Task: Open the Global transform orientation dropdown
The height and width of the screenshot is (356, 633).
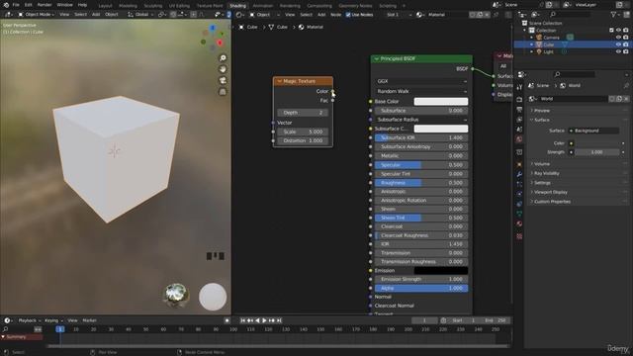Action: (140, 15)
